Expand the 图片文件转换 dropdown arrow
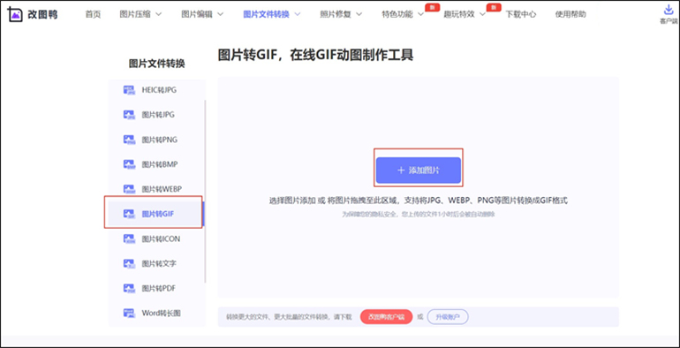The width and height of the screenshot is (680, 348). coord(298,14)
